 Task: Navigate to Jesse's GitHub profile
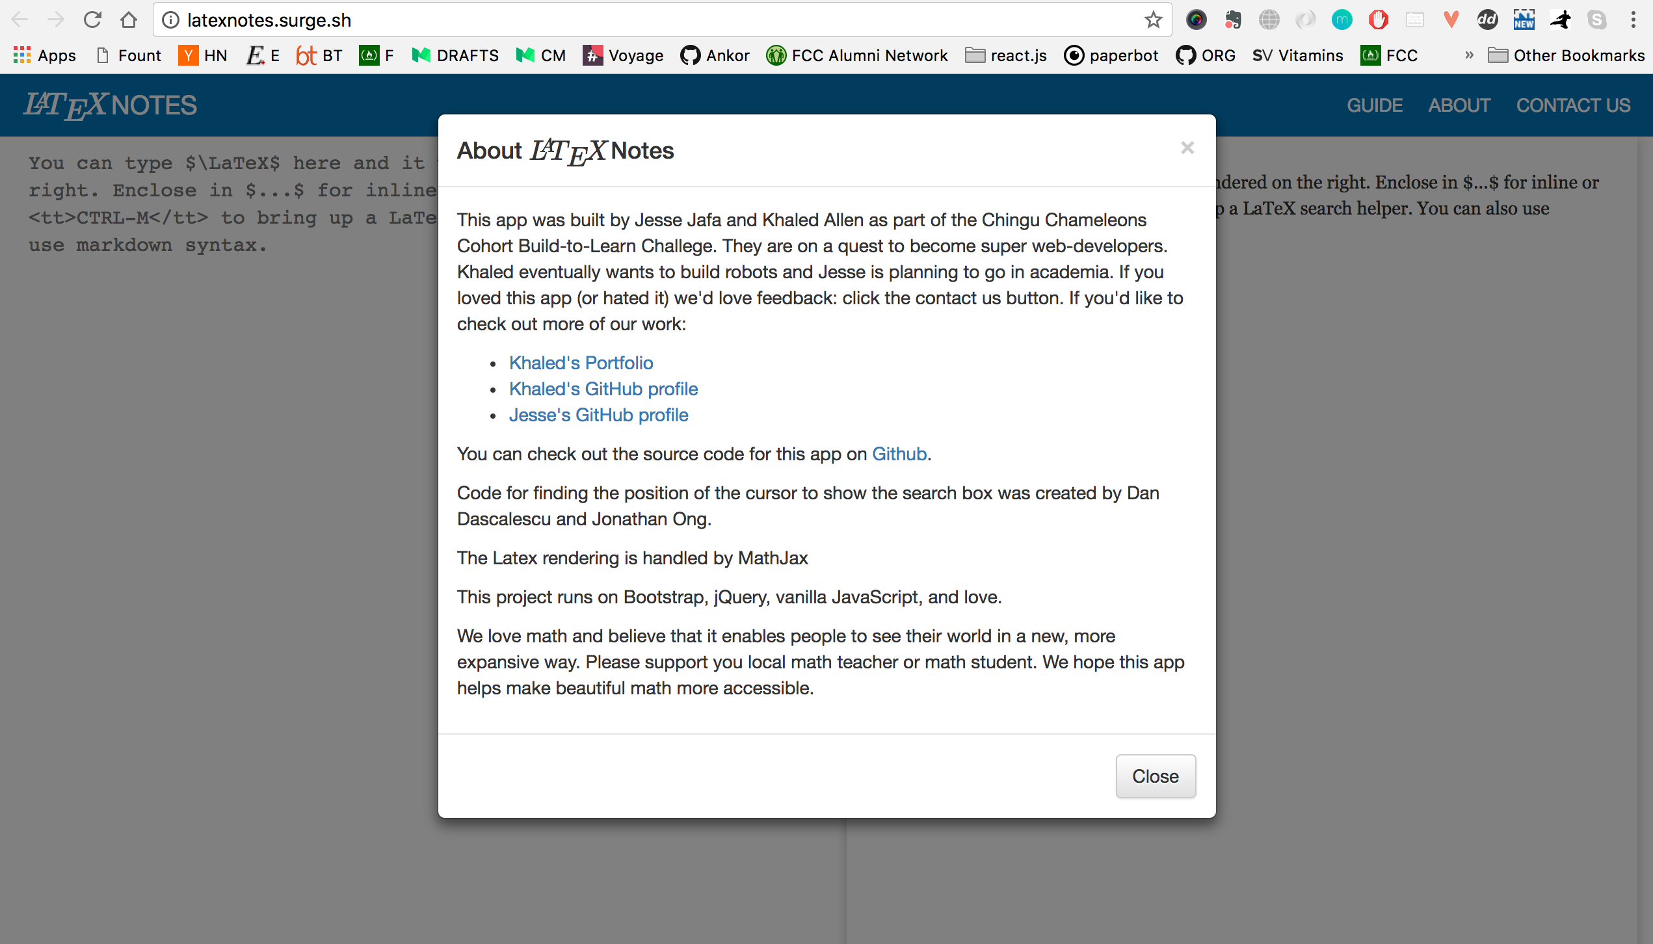point(598,414)
